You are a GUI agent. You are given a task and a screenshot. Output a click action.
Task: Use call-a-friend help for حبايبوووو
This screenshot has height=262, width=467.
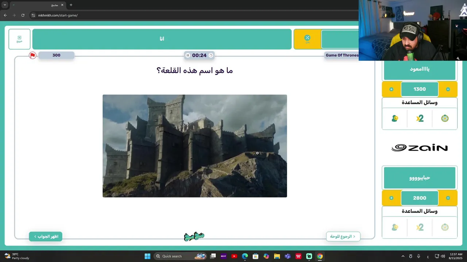(395, 227)
